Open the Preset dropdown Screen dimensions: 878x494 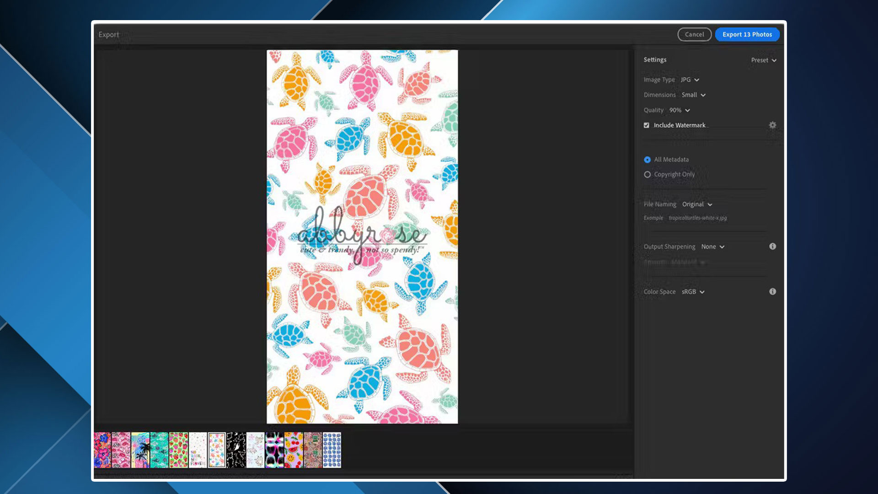(764, 60)
